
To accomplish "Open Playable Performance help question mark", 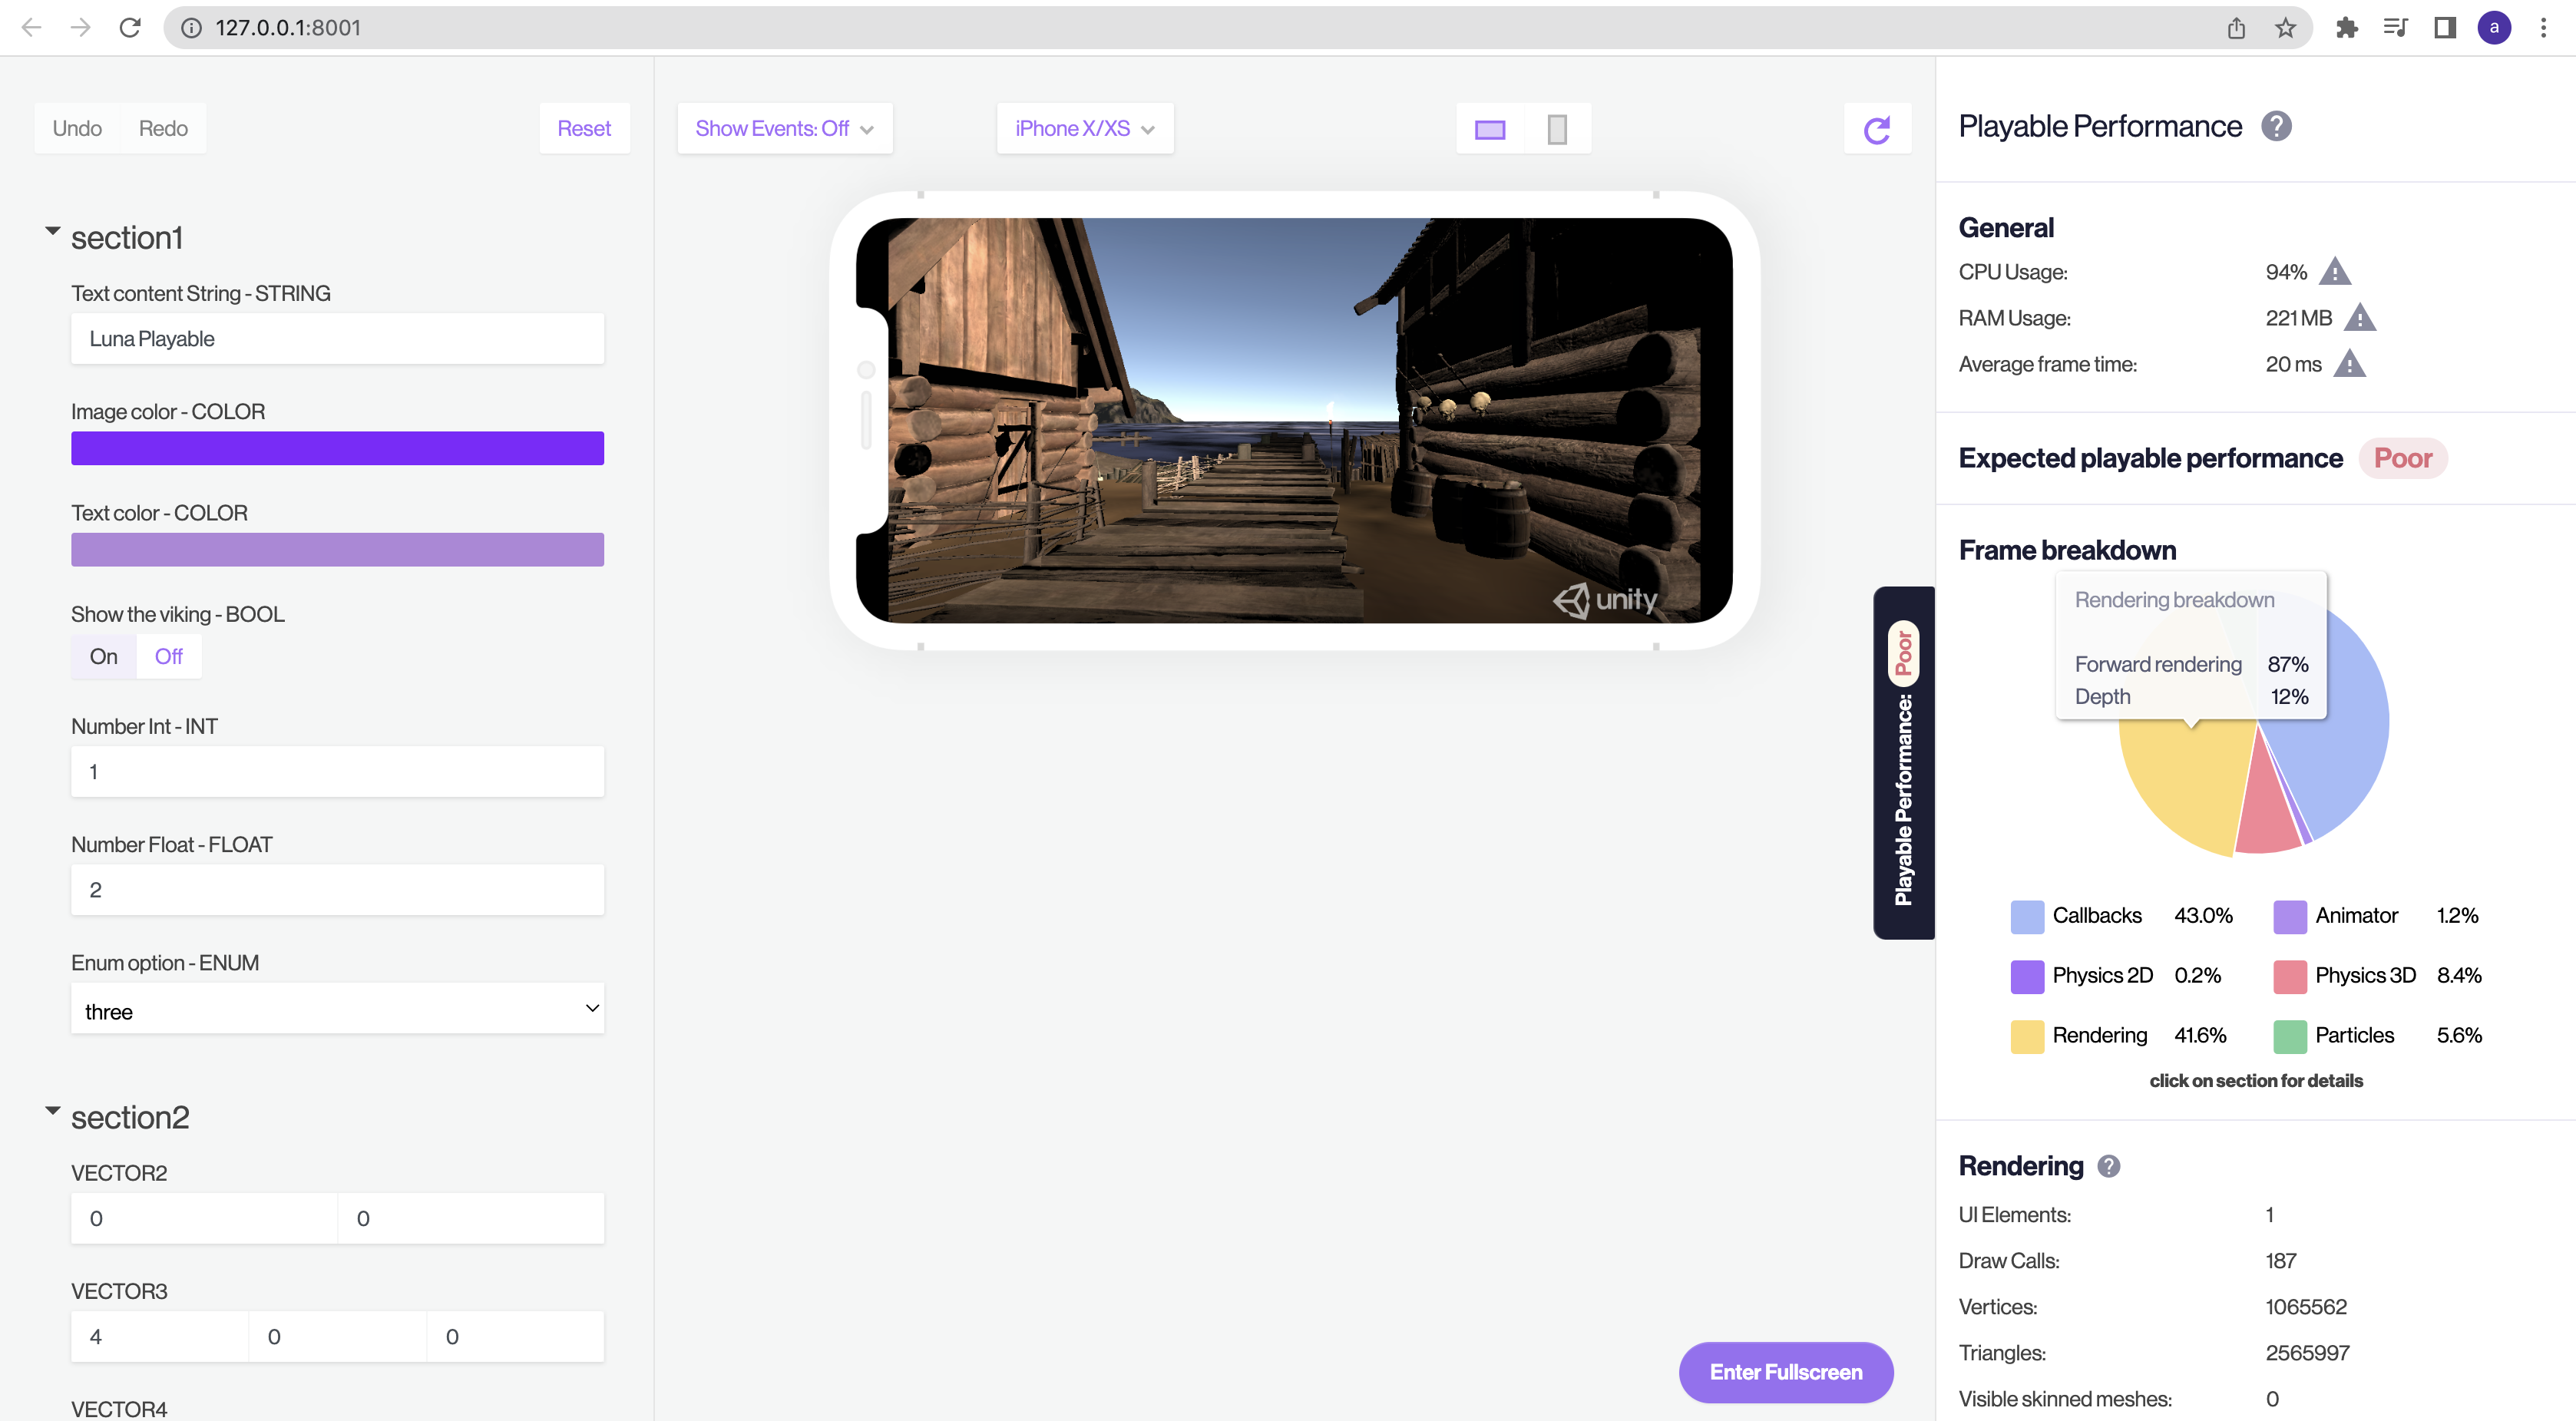I will coord(2276,126).
